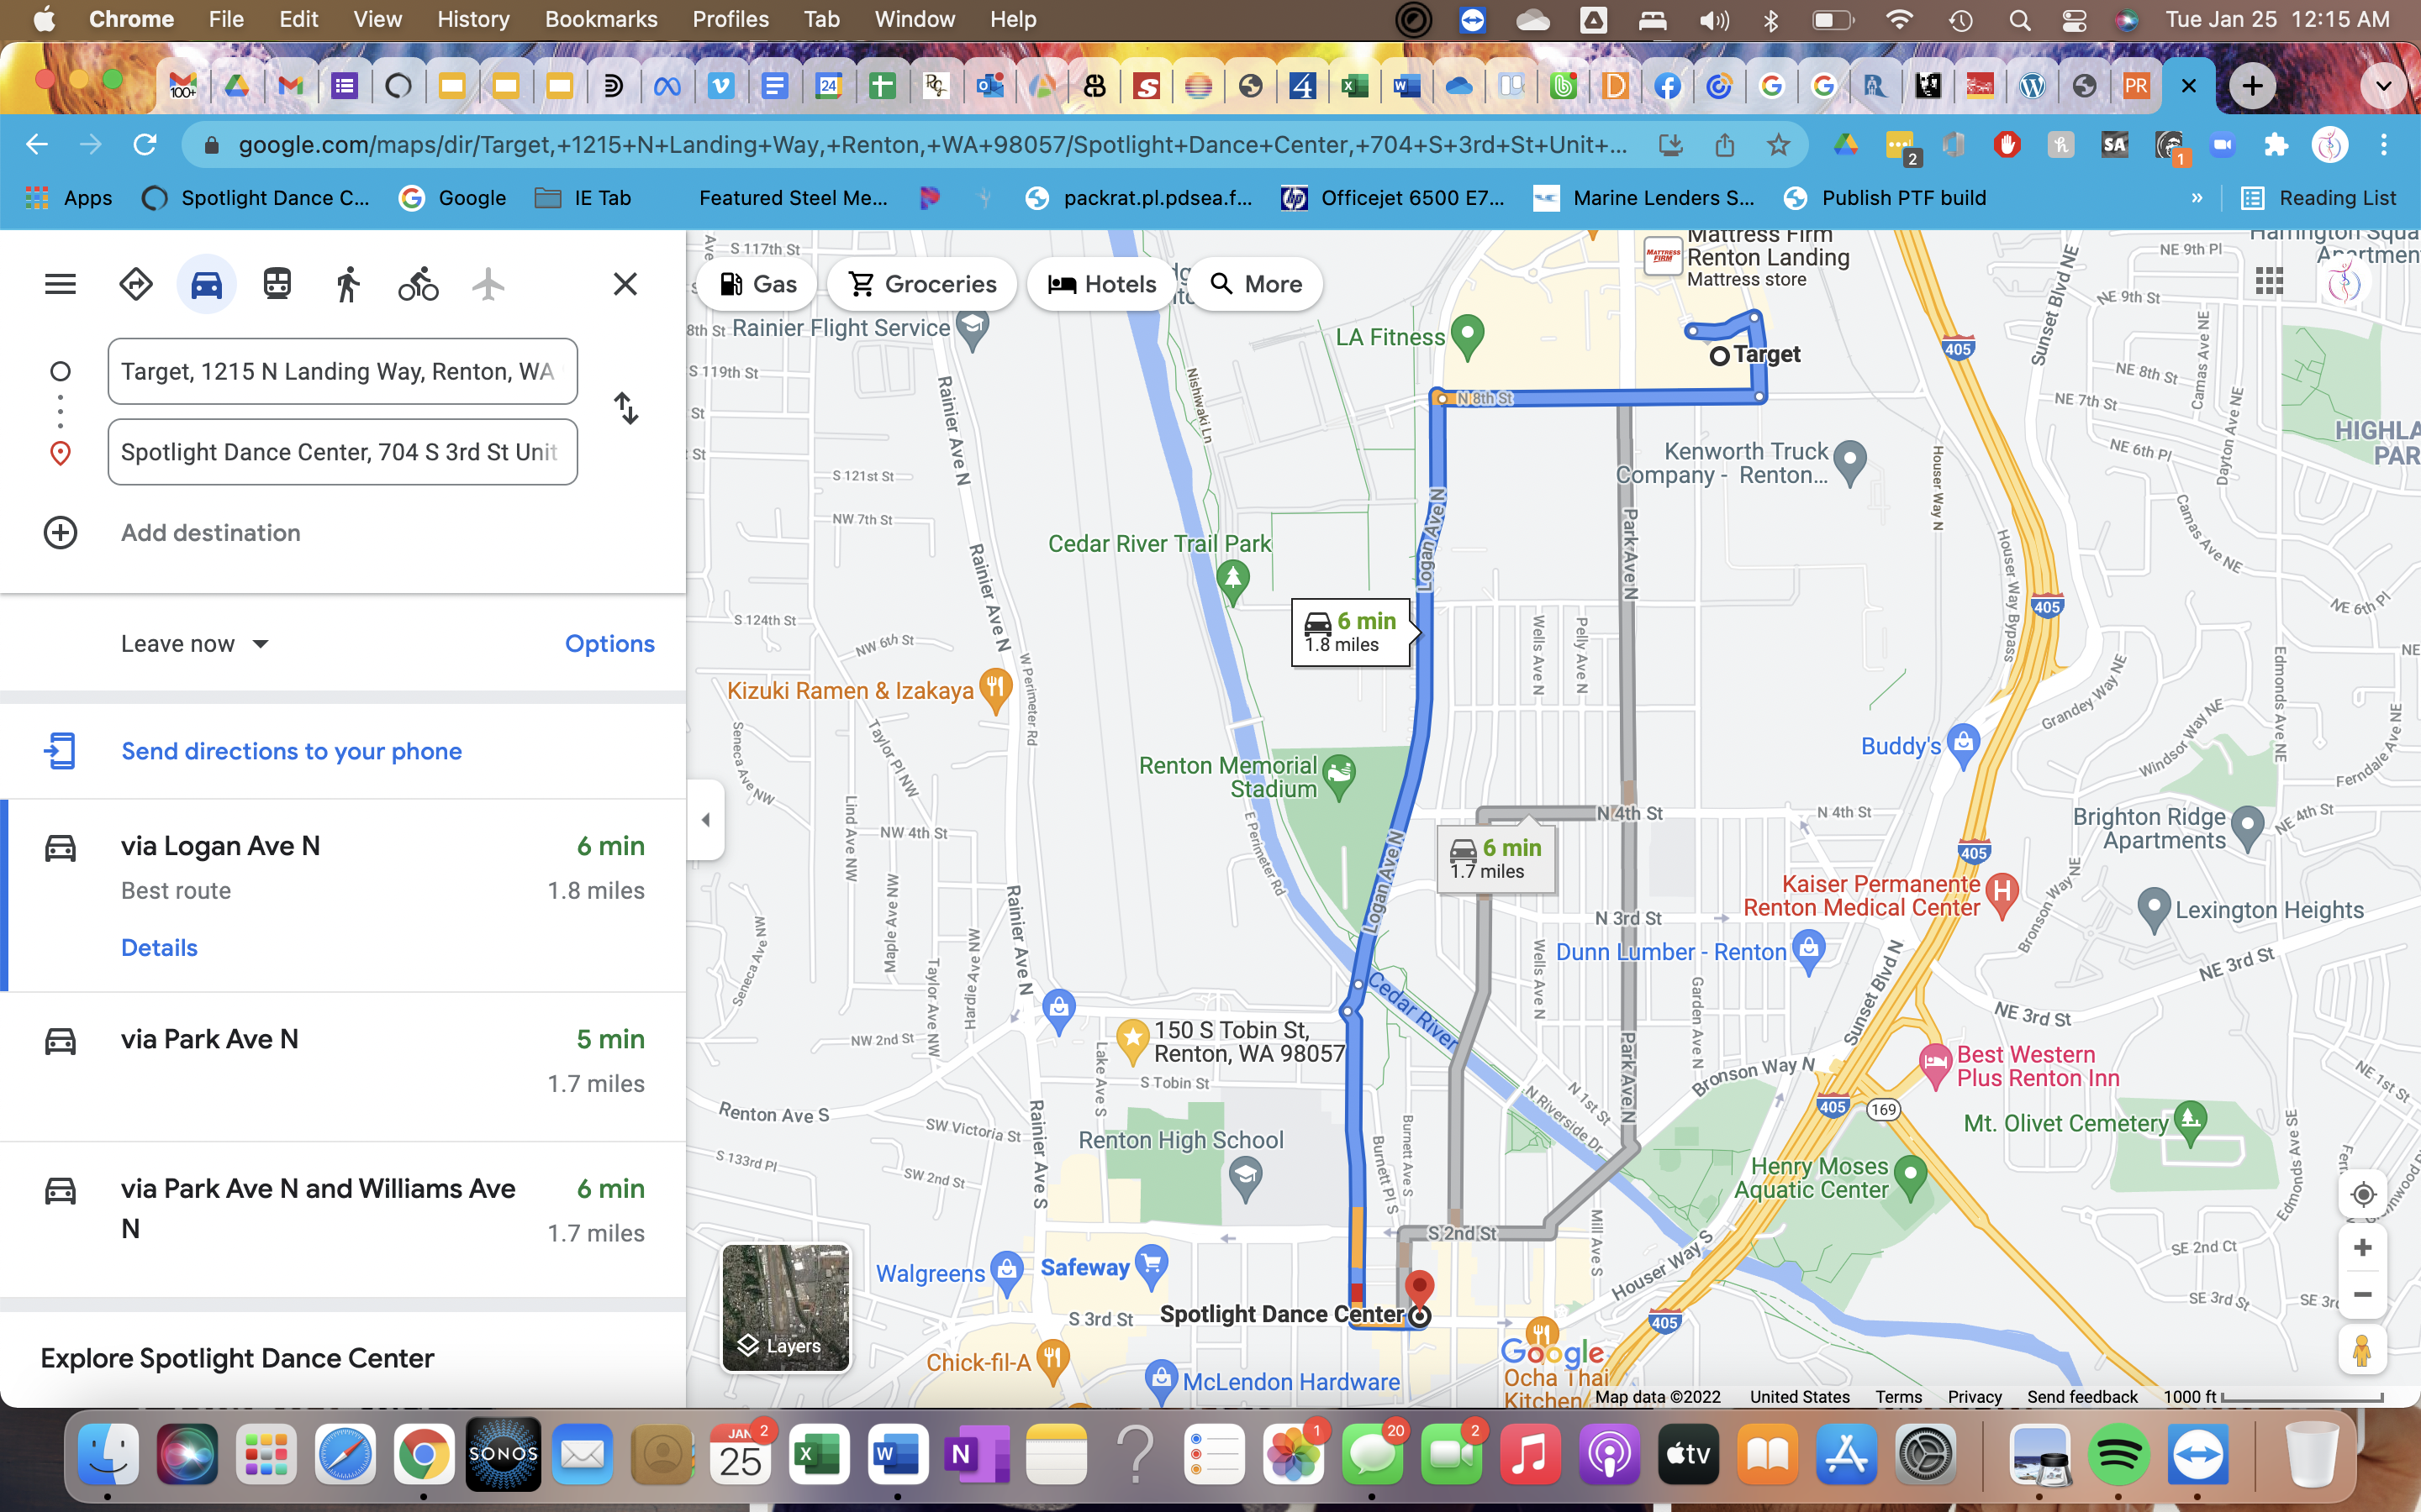
Task: Open the Apps bookmark shortcut
Action: 68,198
